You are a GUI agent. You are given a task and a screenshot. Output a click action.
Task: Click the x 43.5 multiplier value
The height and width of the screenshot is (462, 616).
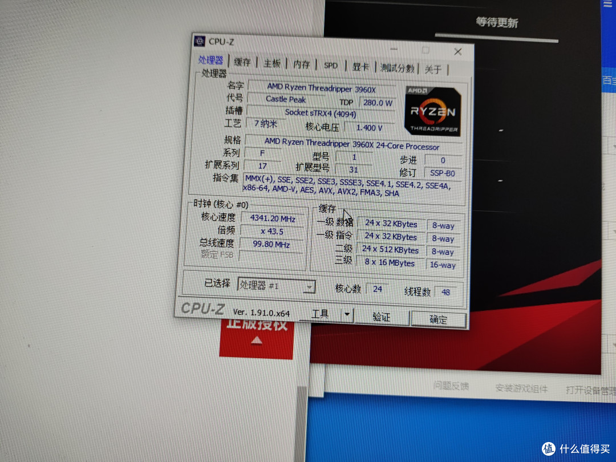[272, 232]
